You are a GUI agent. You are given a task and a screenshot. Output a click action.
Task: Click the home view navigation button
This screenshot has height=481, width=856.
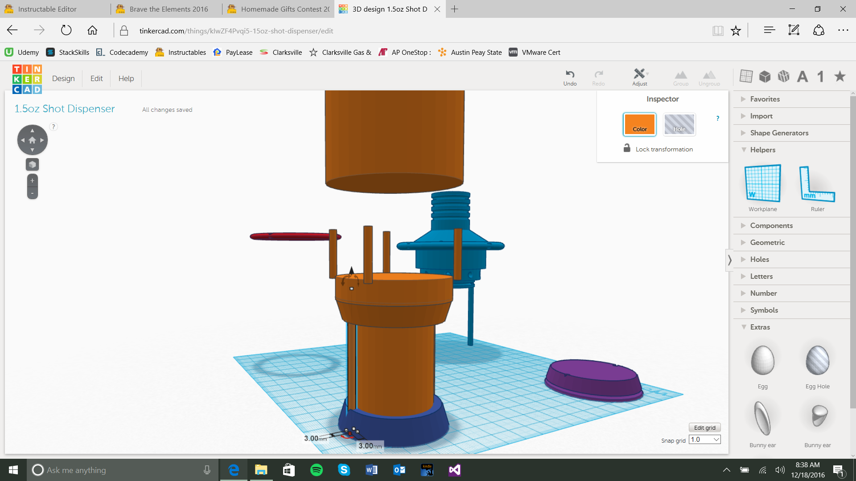(x=32, y=140)
